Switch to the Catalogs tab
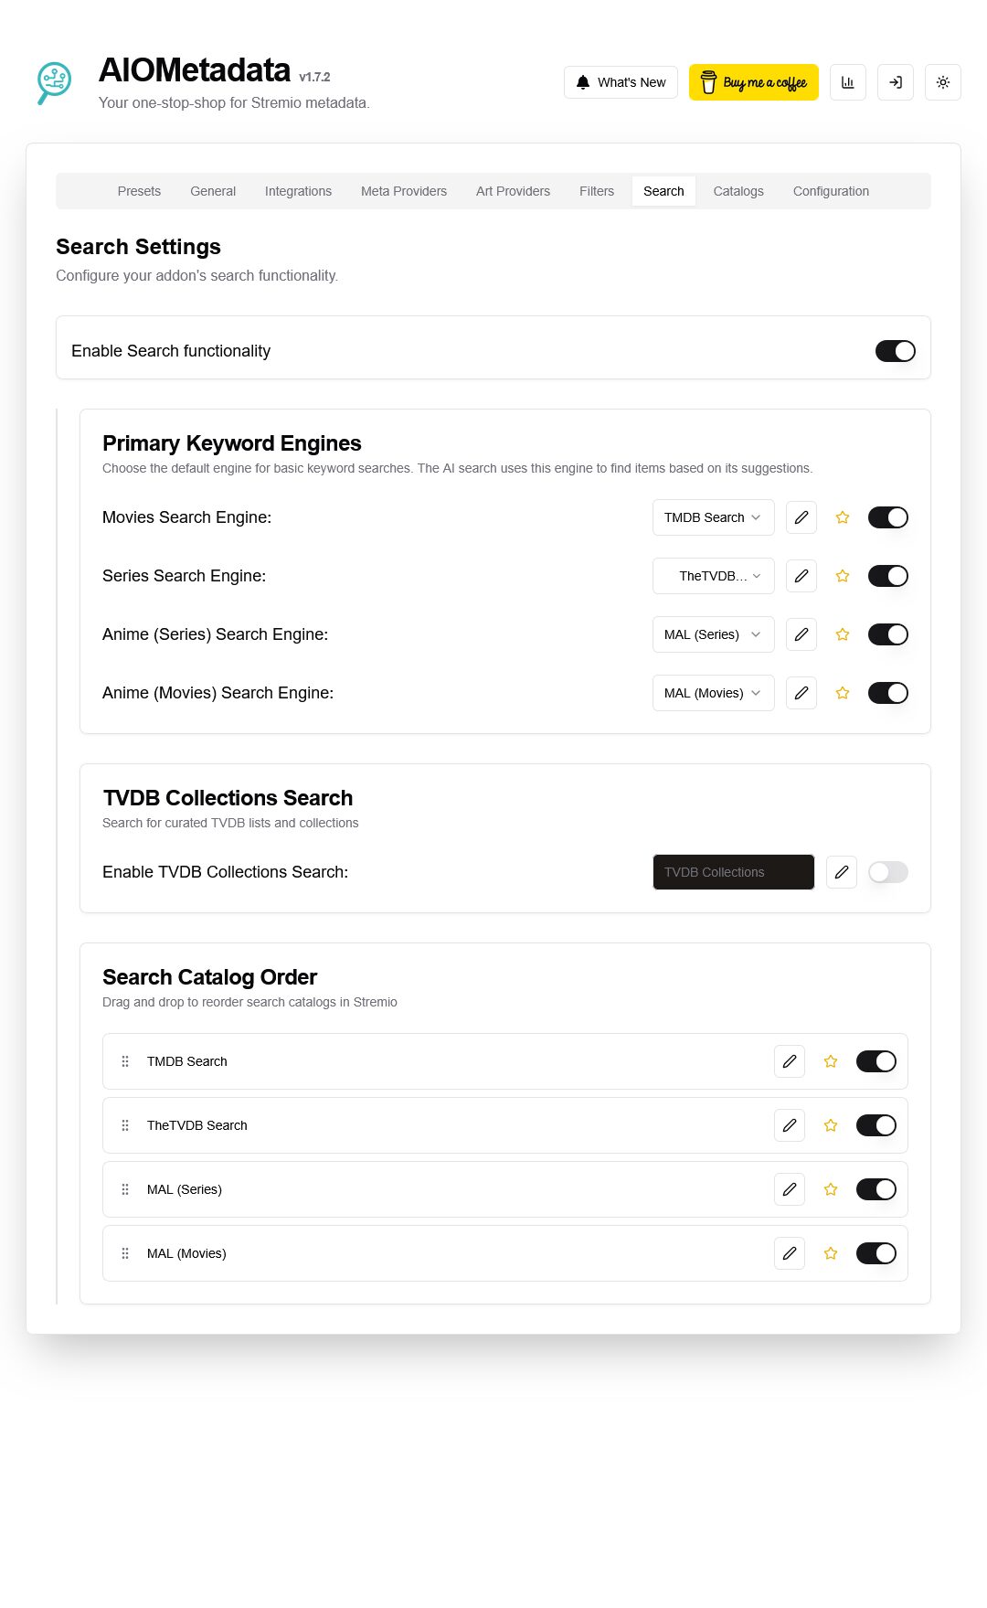Viewport: 987px width, 1608px height. point(738,191)
